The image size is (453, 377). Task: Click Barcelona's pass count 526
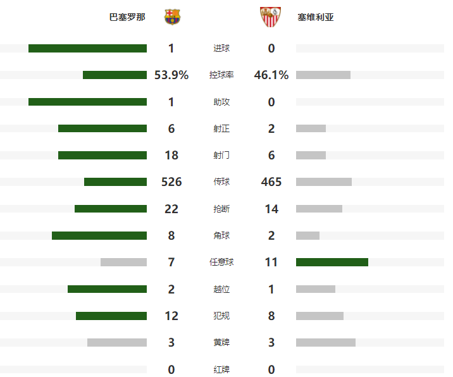click(x=171, y=182)
